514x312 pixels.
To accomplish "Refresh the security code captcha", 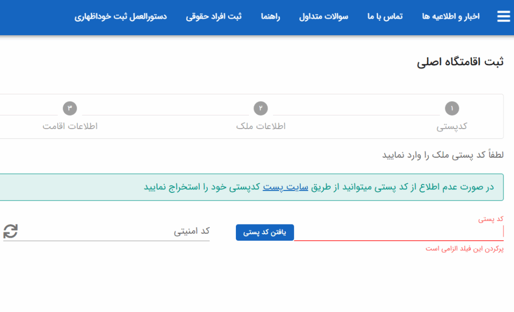I will (11, 231).
